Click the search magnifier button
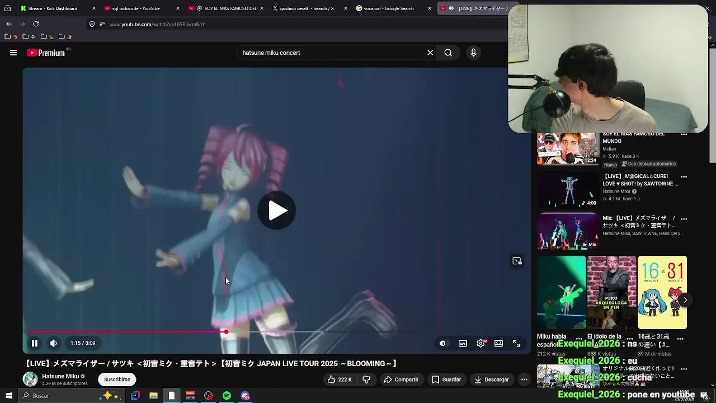This screenshot has width=716, height=403. pyautogui.click(x=448, y=53)
